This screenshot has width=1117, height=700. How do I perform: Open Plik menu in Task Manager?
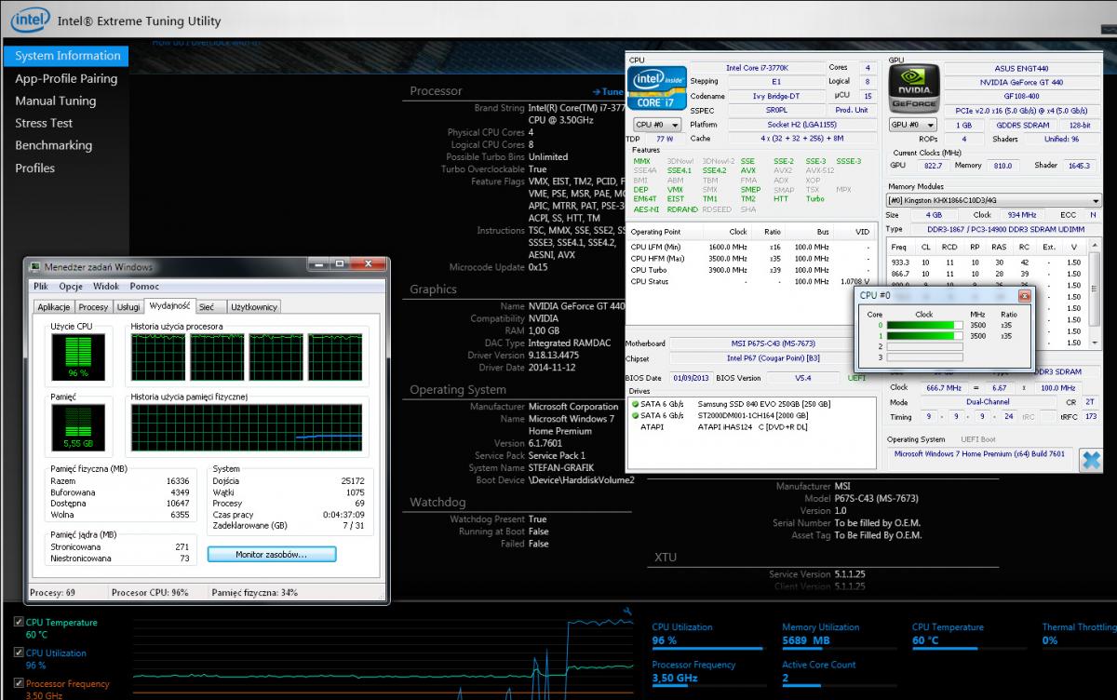[x=40, y=286]
